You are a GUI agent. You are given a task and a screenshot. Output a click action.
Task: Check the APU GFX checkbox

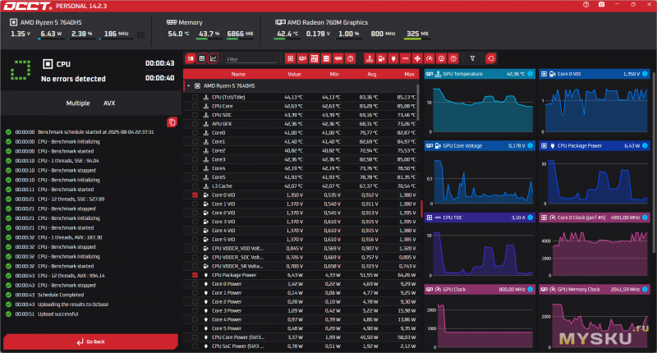pyautogui.click(x=195, y=124)
